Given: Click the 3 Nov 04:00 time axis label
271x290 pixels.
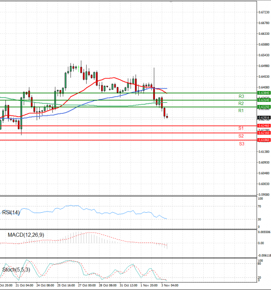Looking at the screenshot, I should 170,285.
